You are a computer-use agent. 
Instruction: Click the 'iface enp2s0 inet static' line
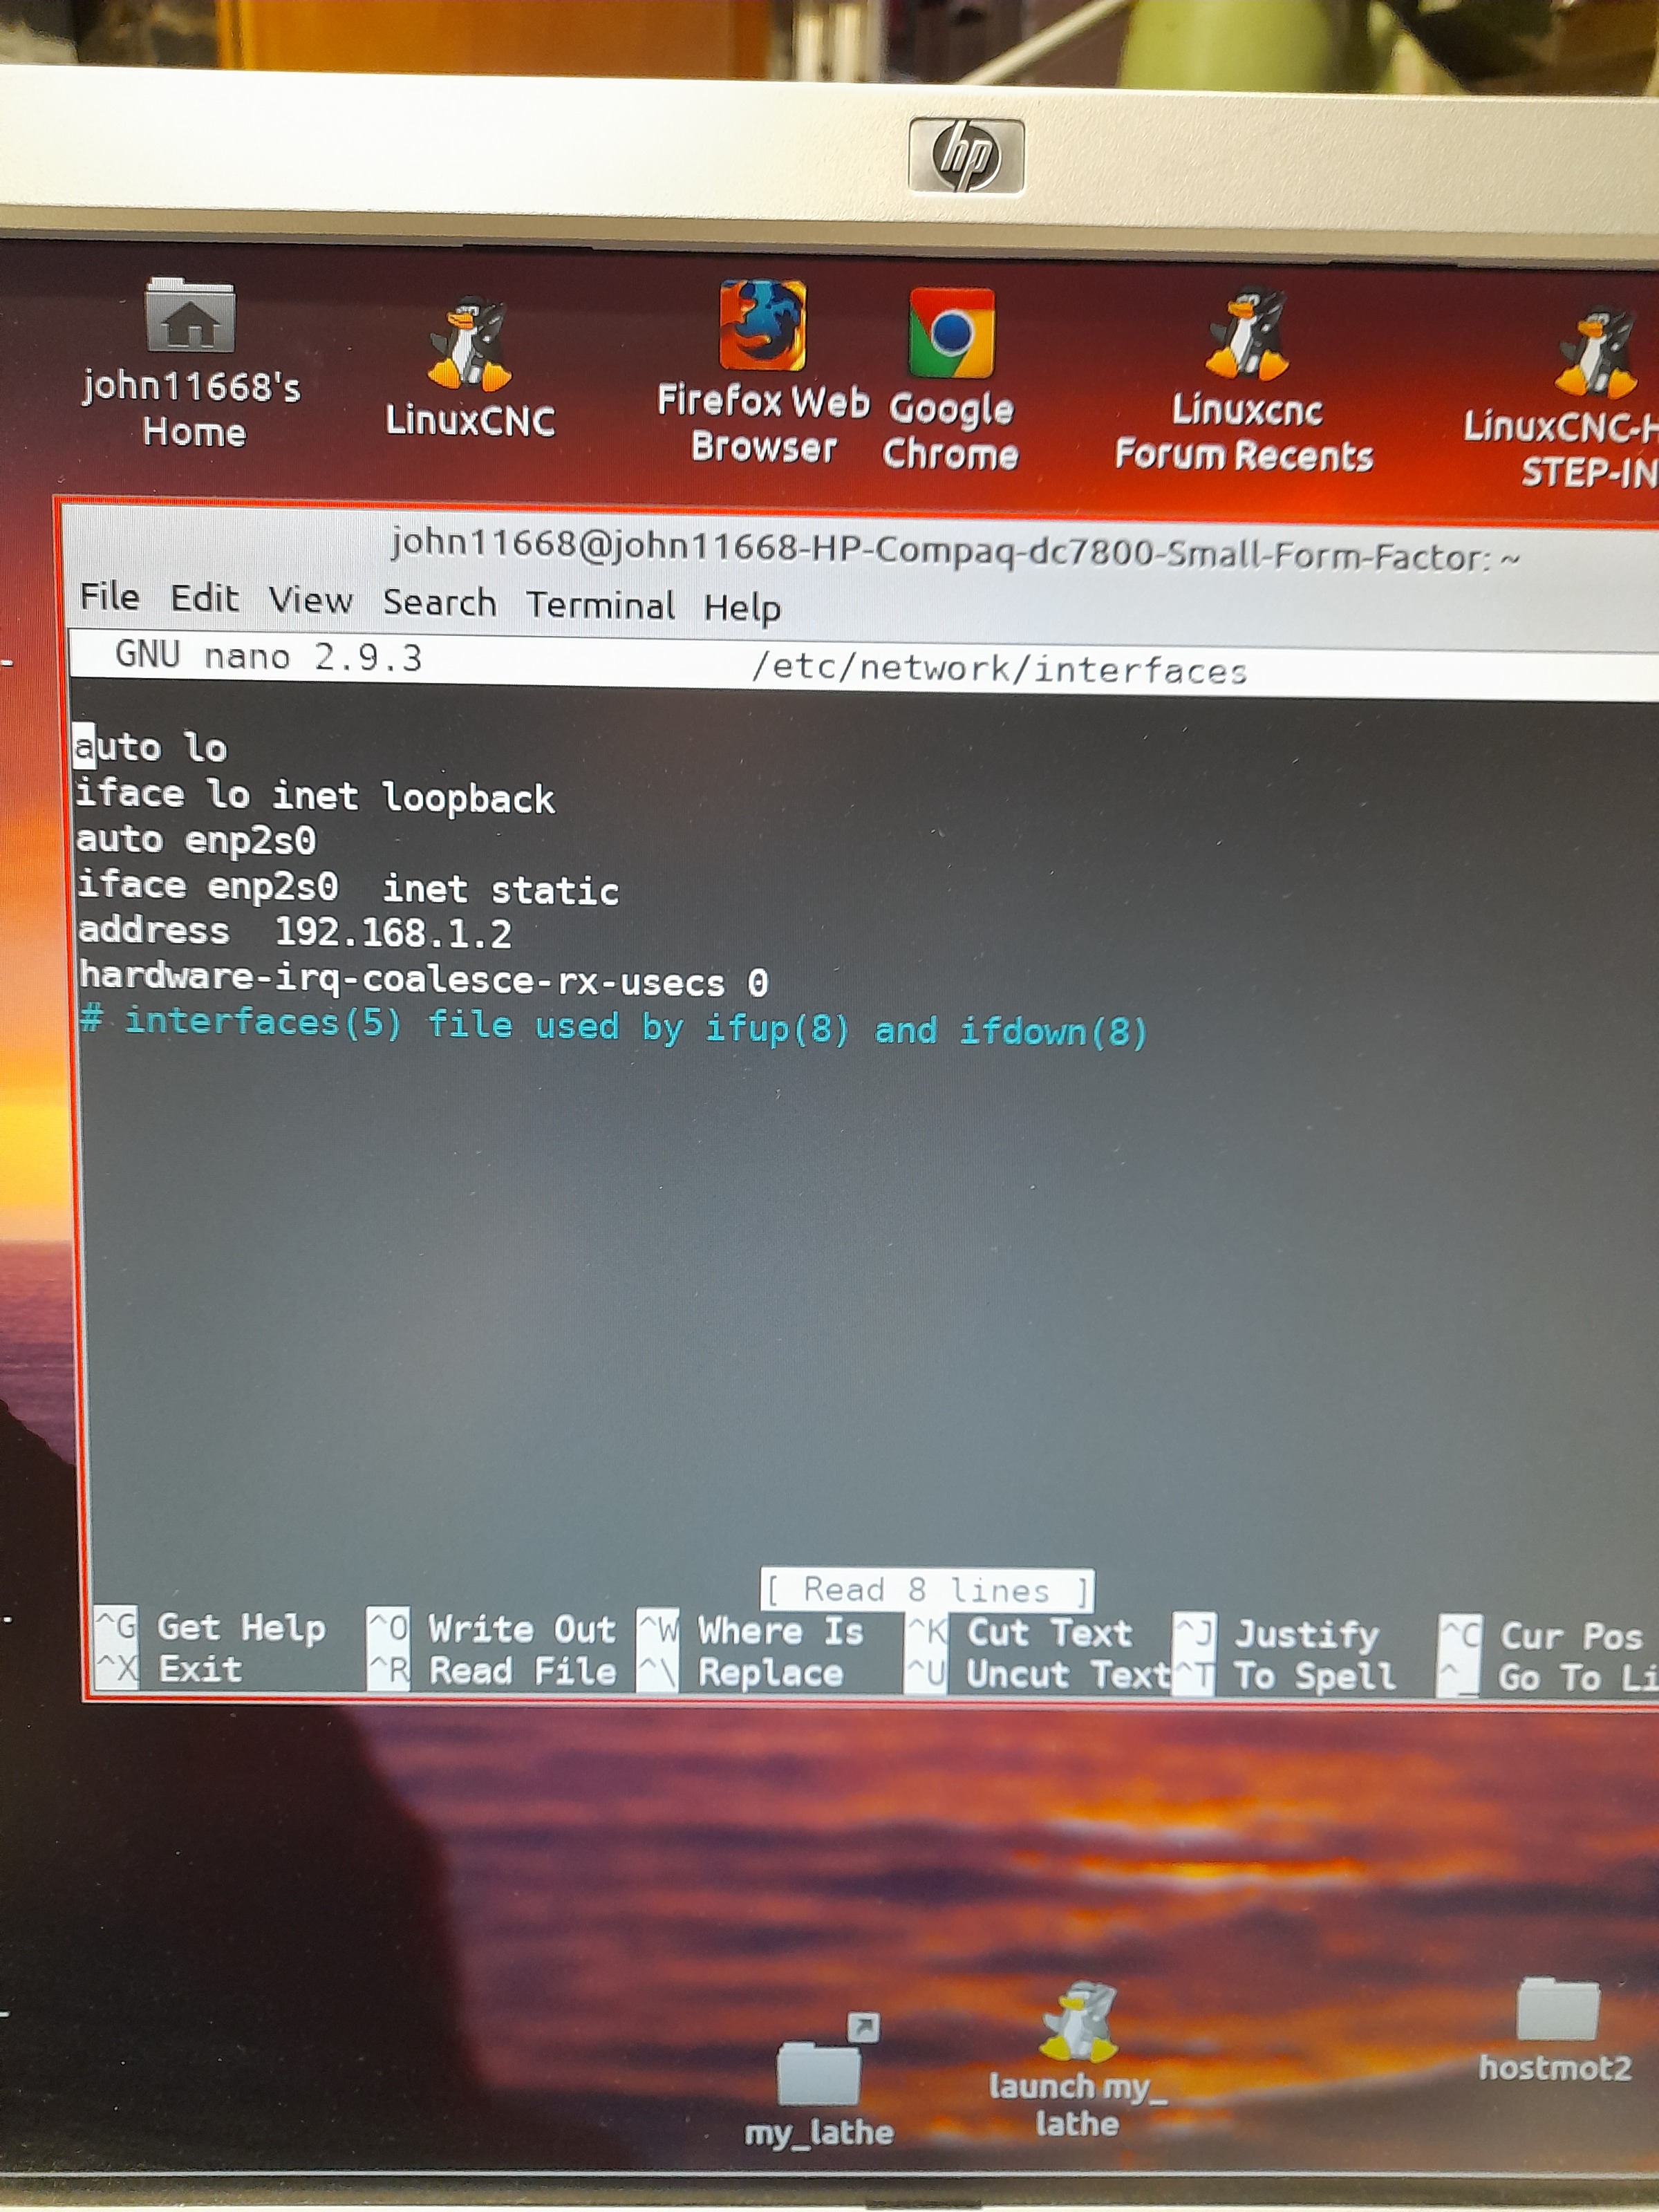347,887
